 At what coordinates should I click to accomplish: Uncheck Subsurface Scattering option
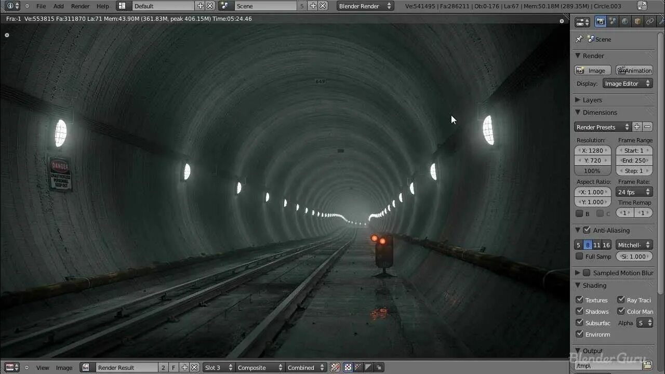[x=579, y=323]
